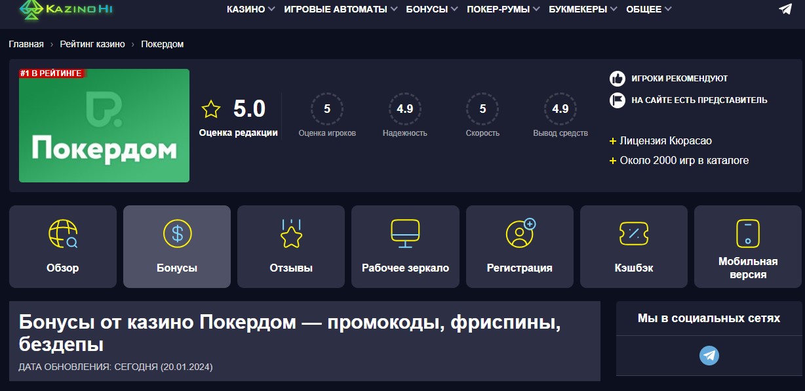Image resolution: width=805 pixels, height=391 pixels.
Task: Click the thumbs-up icon beside Игроки рекомендуют
Action: click(x=618, y=79)
